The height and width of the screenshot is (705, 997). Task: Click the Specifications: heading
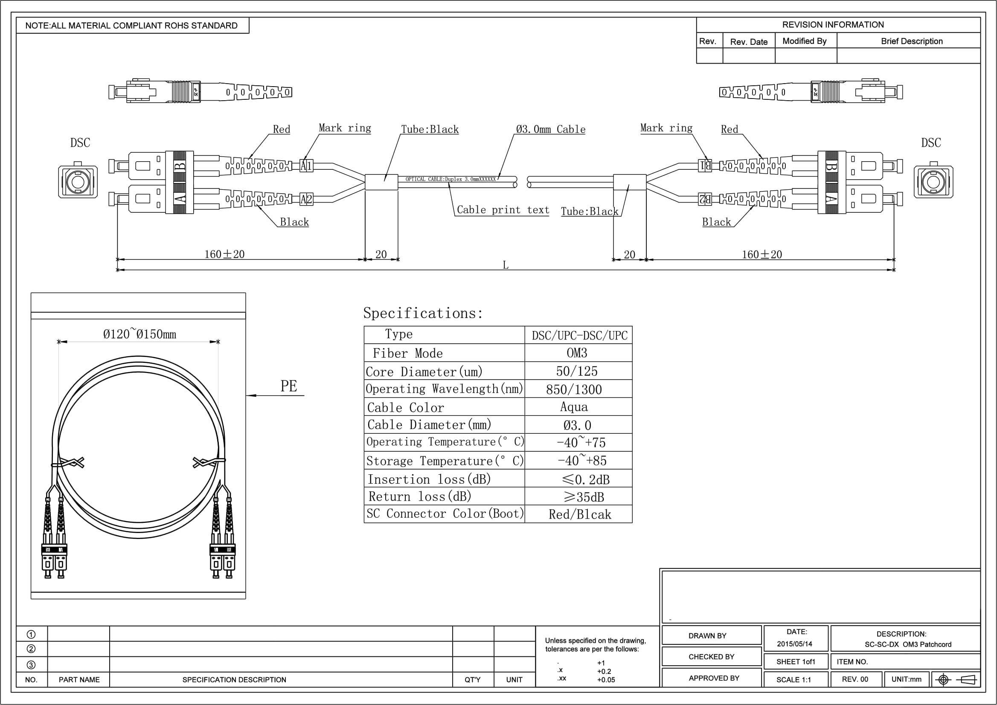pyautogui.click(x=423, y=313)
